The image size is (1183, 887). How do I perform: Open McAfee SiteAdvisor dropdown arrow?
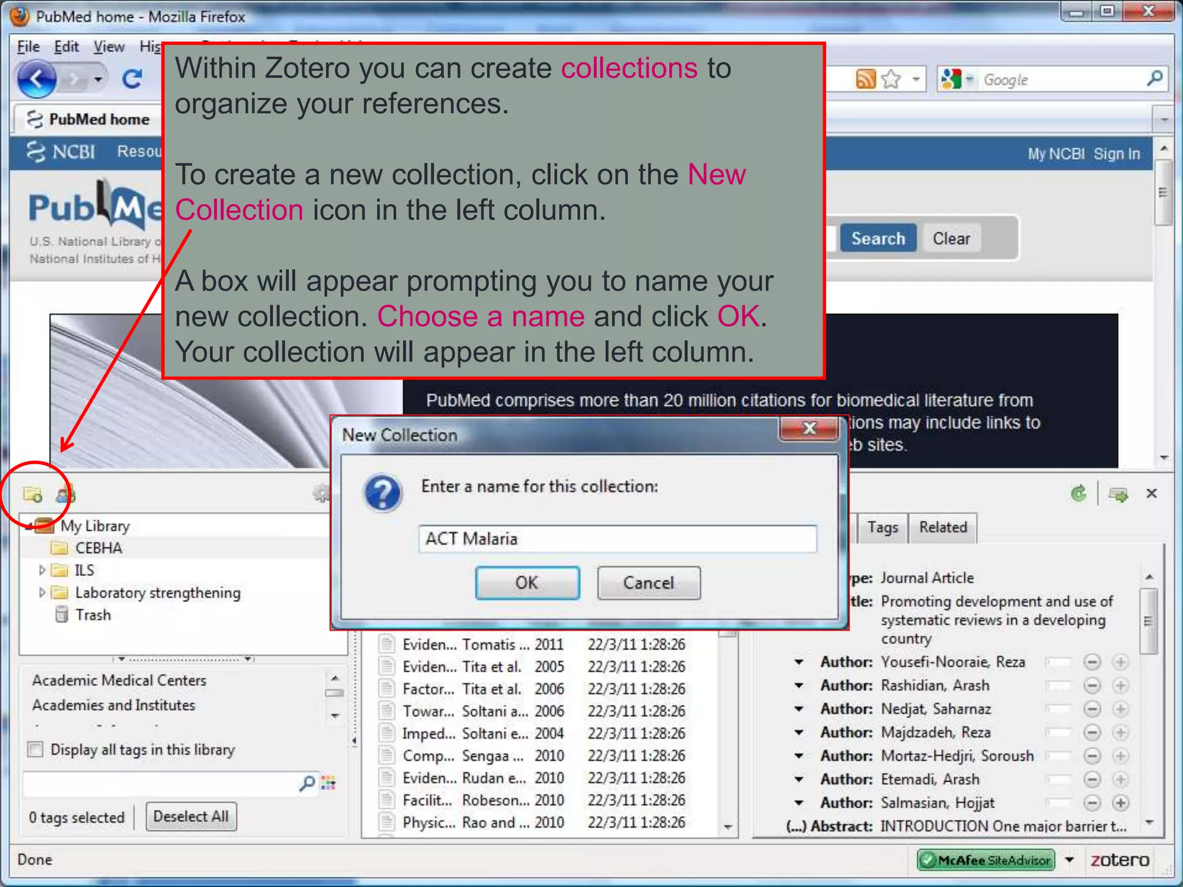pyautogui.click(x=1070, y=860)
